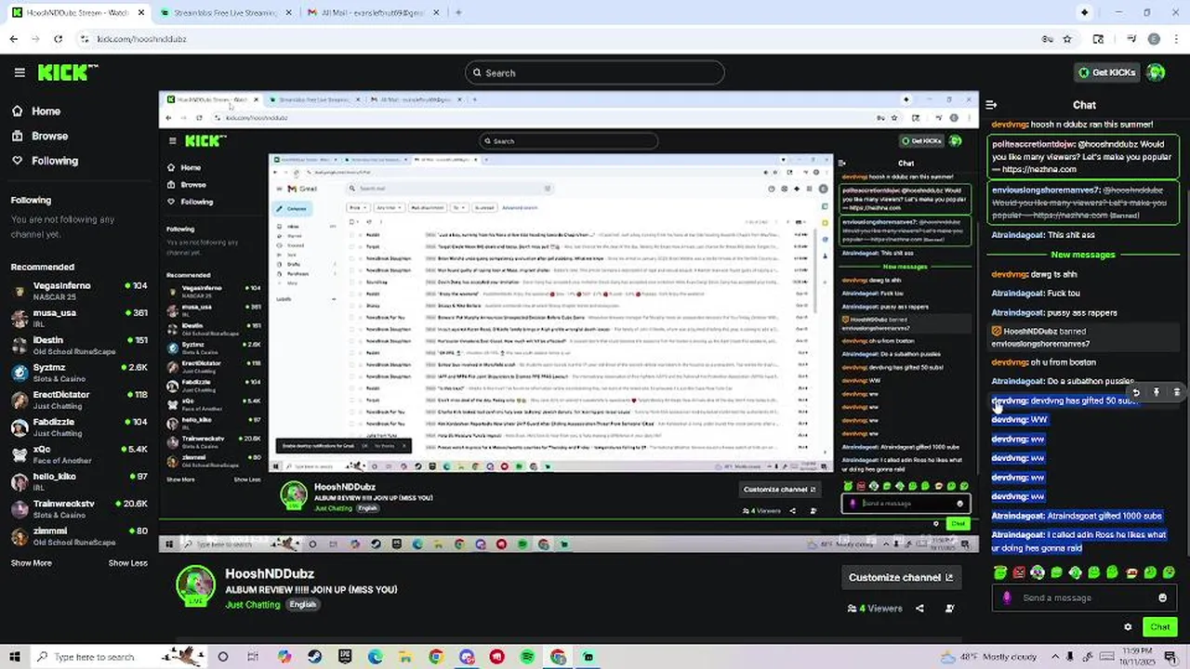
Task: Go back in the browser
Action: pos(14,39)
